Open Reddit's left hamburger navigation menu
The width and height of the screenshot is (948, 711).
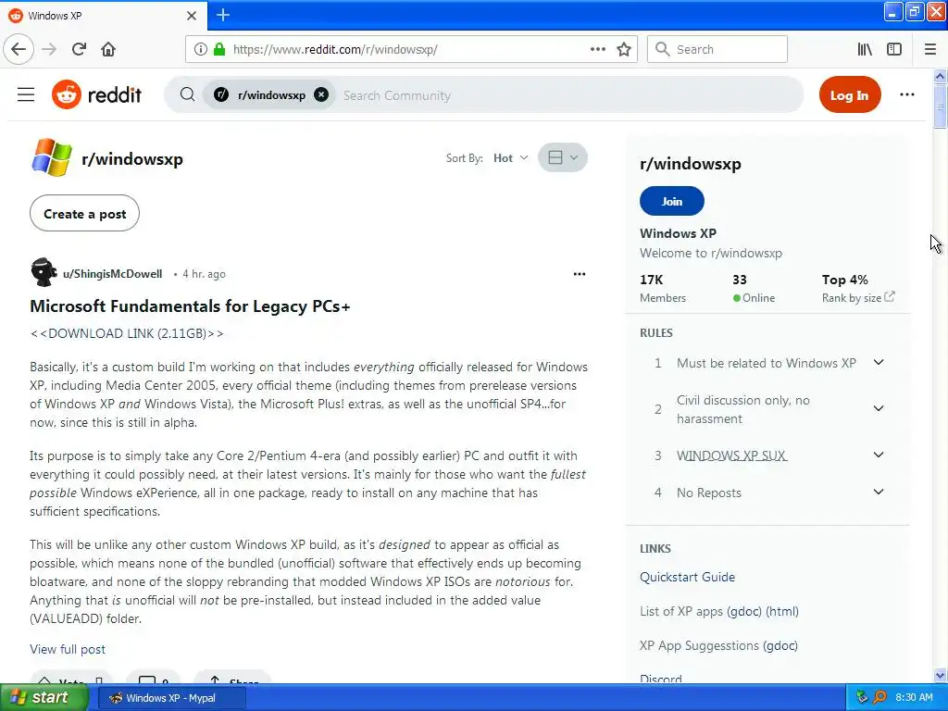click(x=26, y=95)
